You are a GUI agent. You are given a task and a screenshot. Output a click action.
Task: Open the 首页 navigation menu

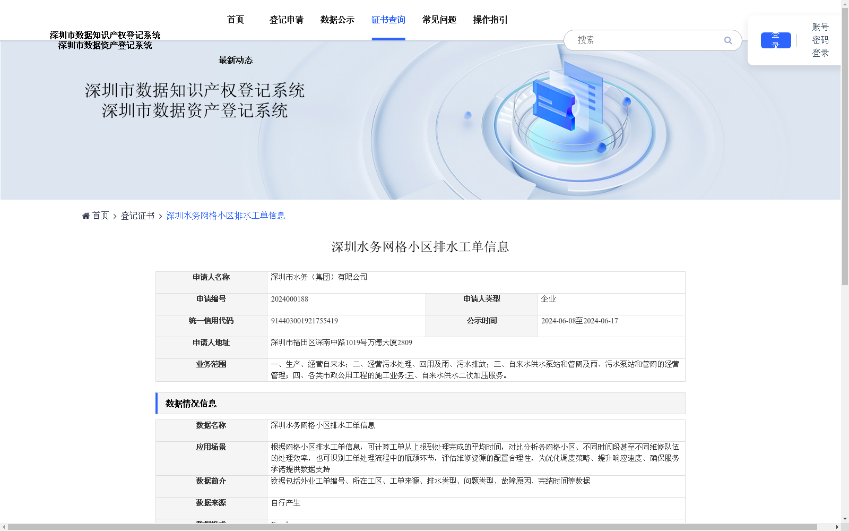[x=236, y=20]
